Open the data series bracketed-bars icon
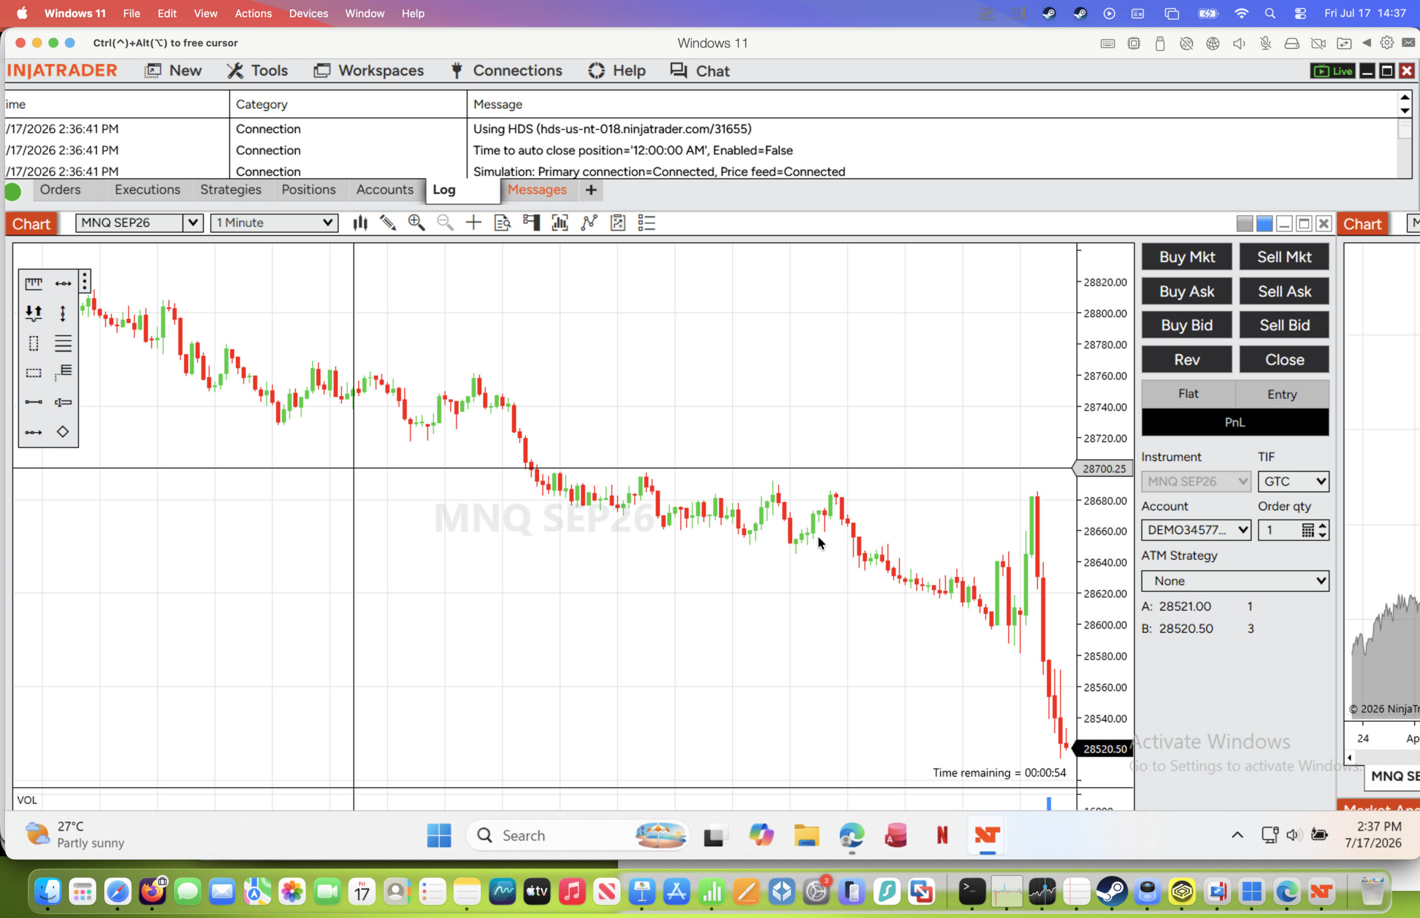The height and width of the screenshot is (918, 1420). click(560, 223)
